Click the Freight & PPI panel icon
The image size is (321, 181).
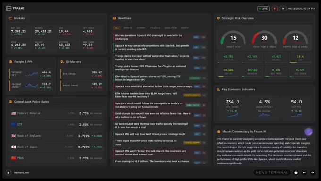pos(11,62)
